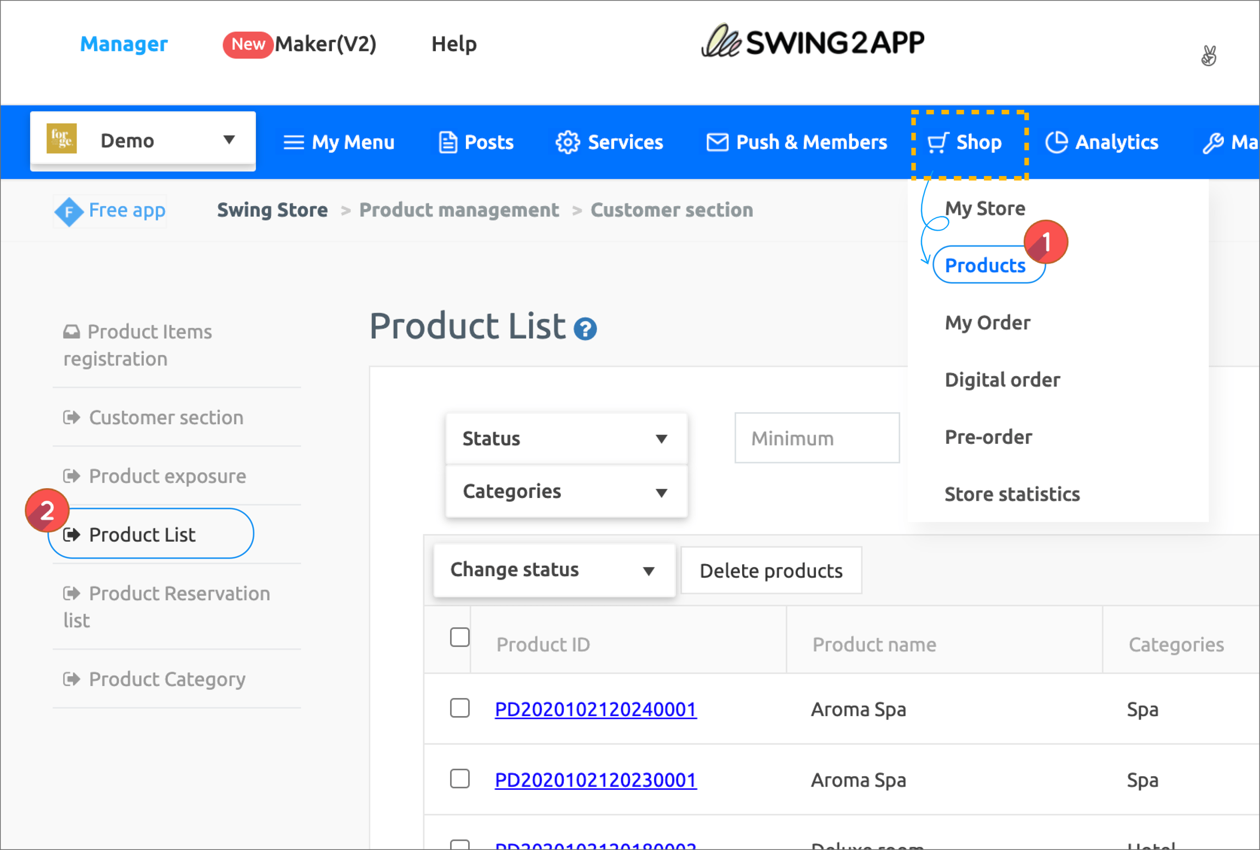Choose Store statistics in Shop menu

click(x=1012, y=494)
